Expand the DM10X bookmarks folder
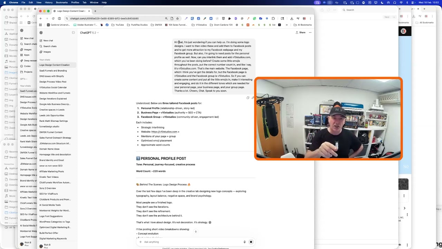The image size is (442, 249). pyautogui.click(x=156, y=25)
